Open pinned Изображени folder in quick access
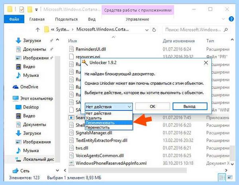Screen dimensions: 239x185 (x=36, y=58)
